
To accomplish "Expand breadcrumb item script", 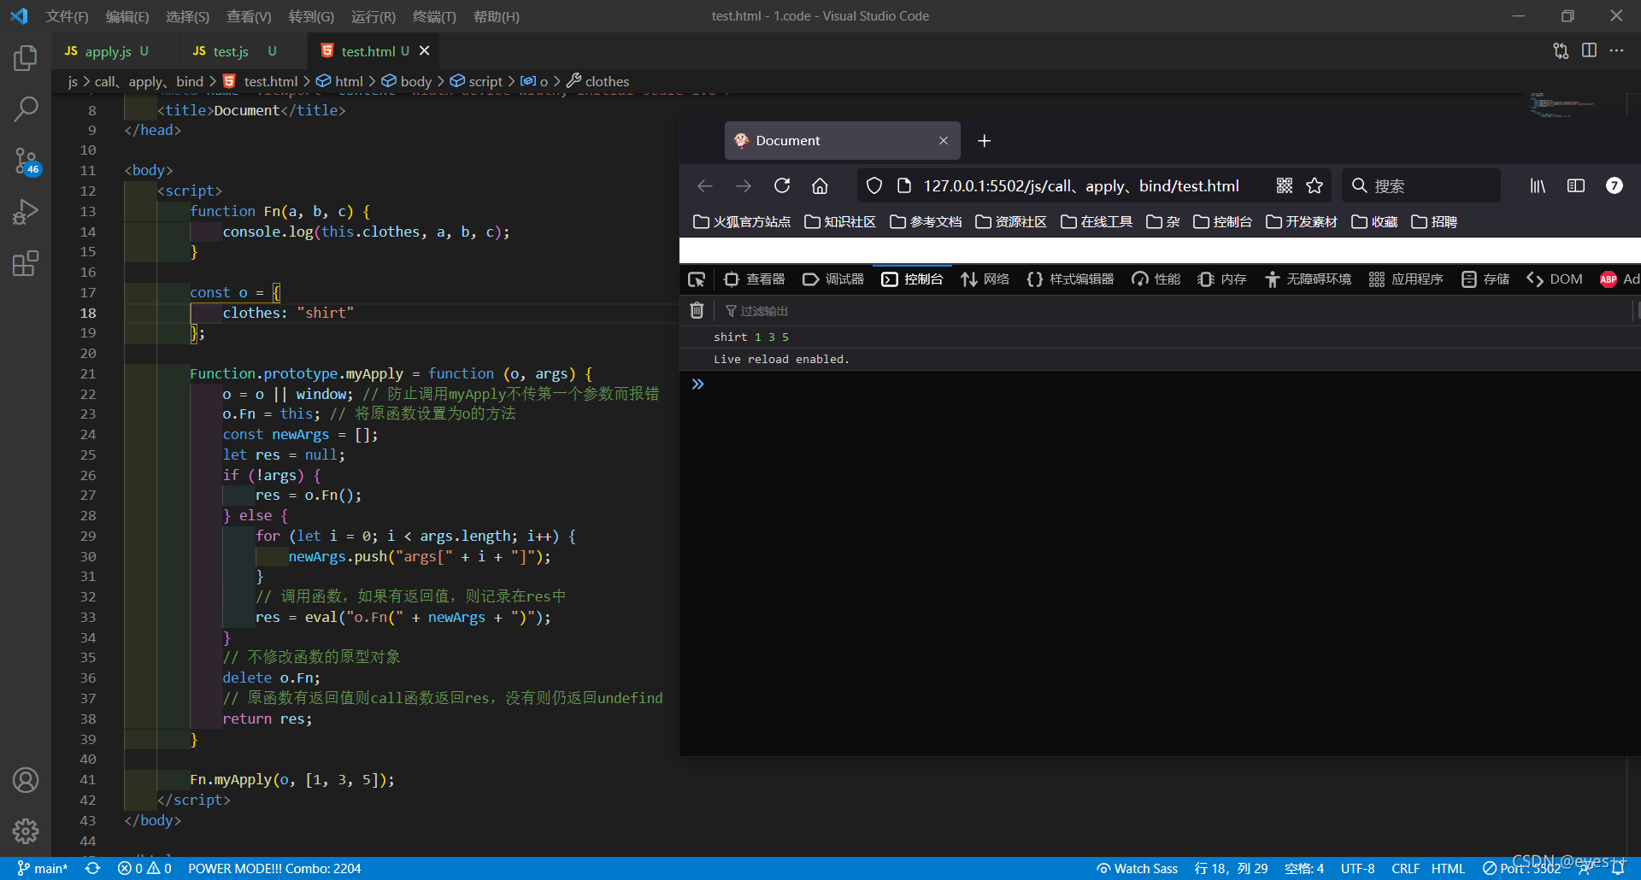I will [476, 81].
